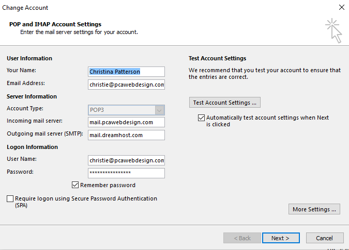
Task: Click the Remember password label text
Action: click(108, 185)
